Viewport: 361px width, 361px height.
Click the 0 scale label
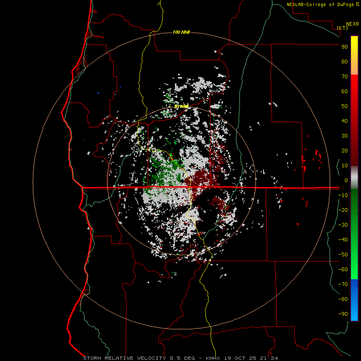(346, 180)
